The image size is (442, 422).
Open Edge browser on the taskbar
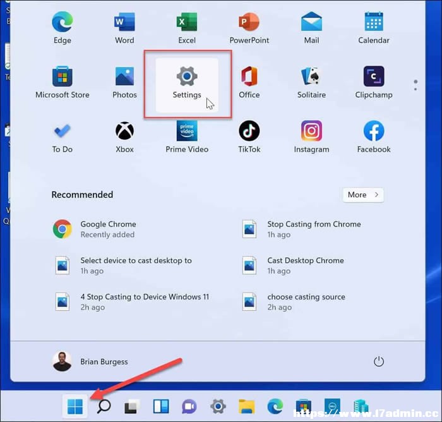pyautogui.click(x=275, y=406)
